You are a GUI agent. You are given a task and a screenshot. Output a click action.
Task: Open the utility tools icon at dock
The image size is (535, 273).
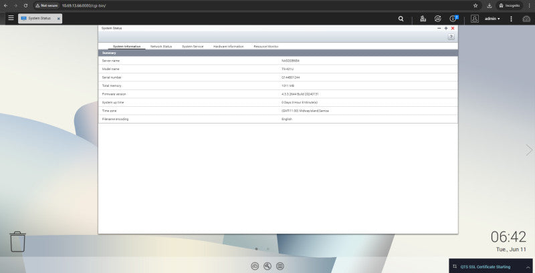point(267,266)
